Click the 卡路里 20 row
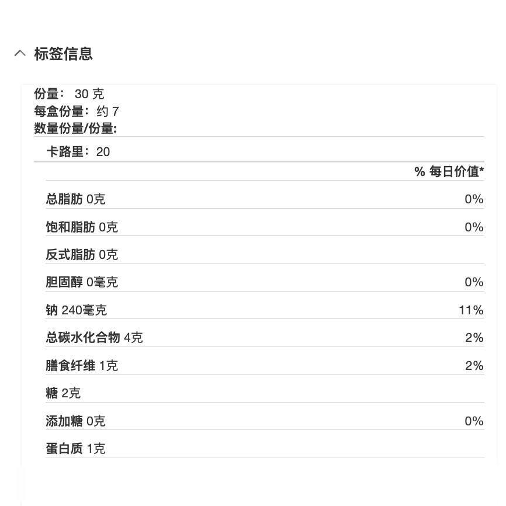Viewport: 506px width, 506px height. (78, 152)
